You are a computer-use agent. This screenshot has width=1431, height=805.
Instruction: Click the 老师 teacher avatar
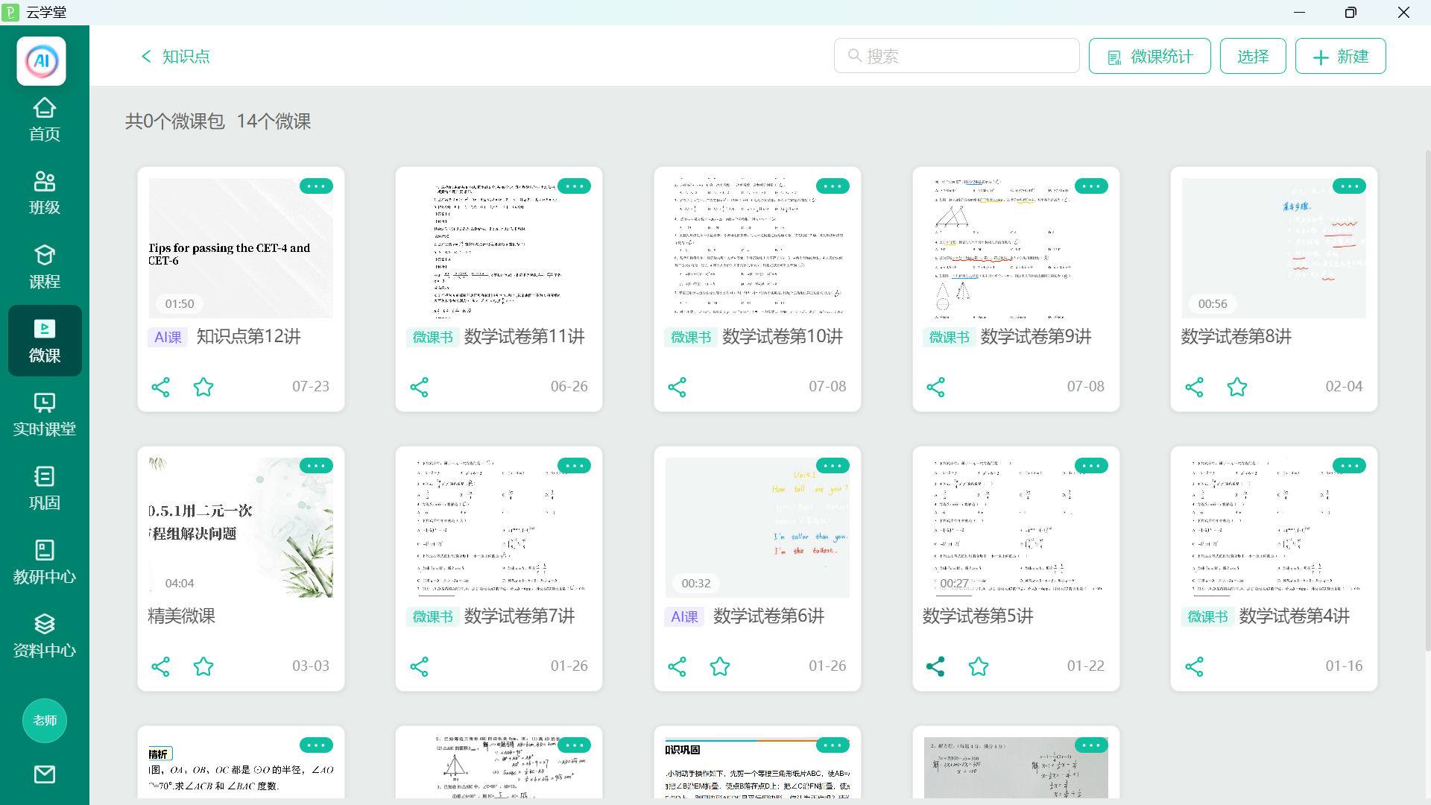click(45, 721)
